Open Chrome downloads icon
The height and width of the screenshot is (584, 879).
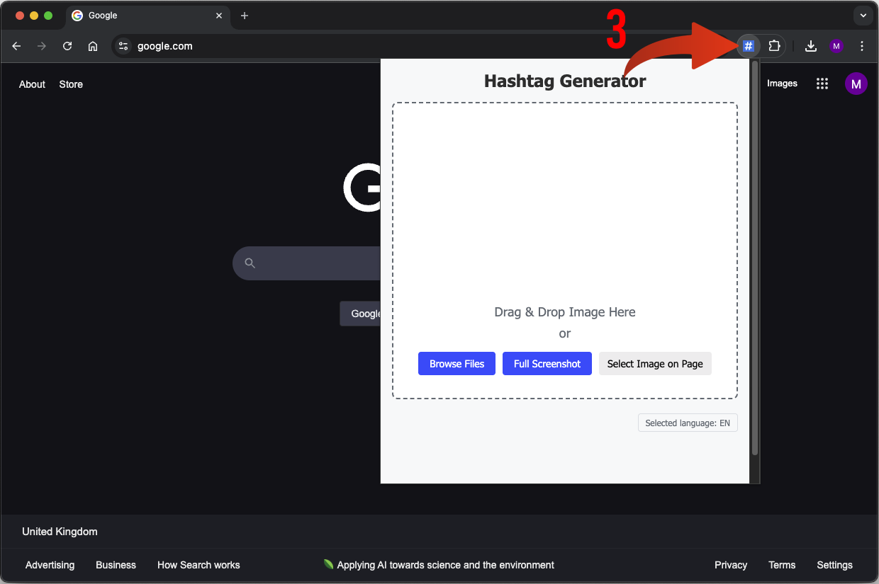[x=811, y=46]
